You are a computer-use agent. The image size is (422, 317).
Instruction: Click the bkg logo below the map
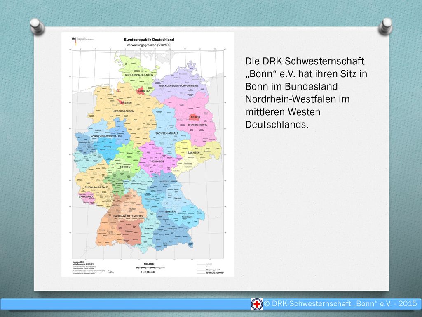(111, 272)
